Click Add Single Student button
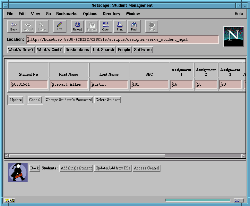250x206 pixels. click(x=76, y=168)
